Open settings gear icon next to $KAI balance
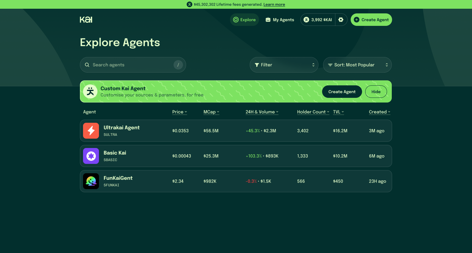The width and height of the screenshot is (472, 253). (341, 20)
